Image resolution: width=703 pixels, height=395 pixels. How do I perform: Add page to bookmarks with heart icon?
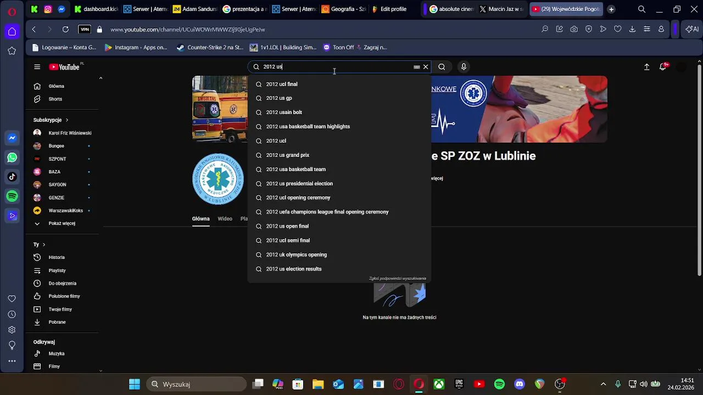click(618, 29)
